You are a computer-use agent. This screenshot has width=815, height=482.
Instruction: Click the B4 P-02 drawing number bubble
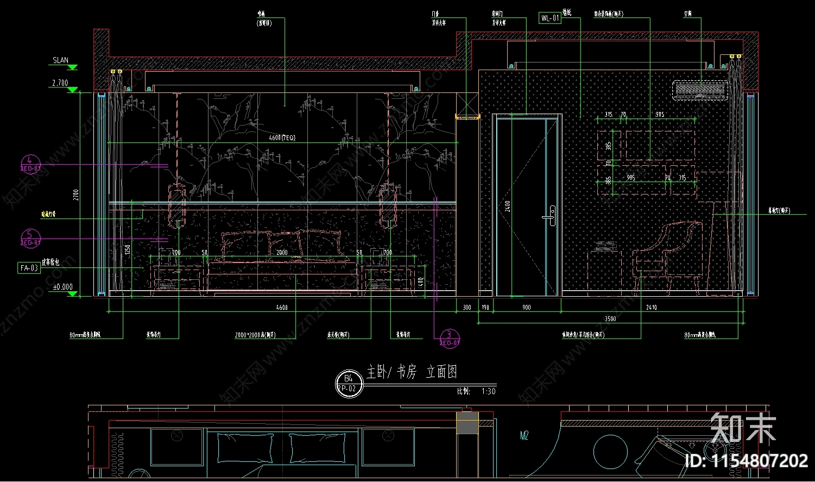click(x=349, y=384)
